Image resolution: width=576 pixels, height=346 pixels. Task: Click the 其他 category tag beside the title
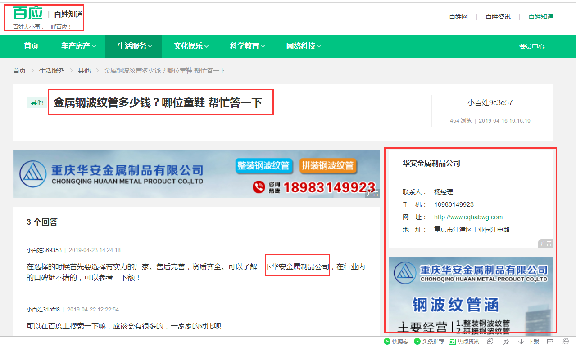37,102
